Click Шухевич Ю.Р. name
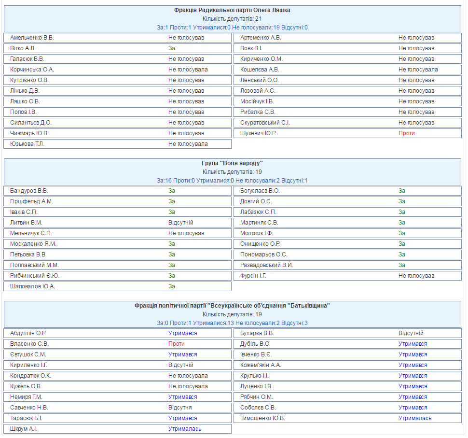 tap(258, 133)
